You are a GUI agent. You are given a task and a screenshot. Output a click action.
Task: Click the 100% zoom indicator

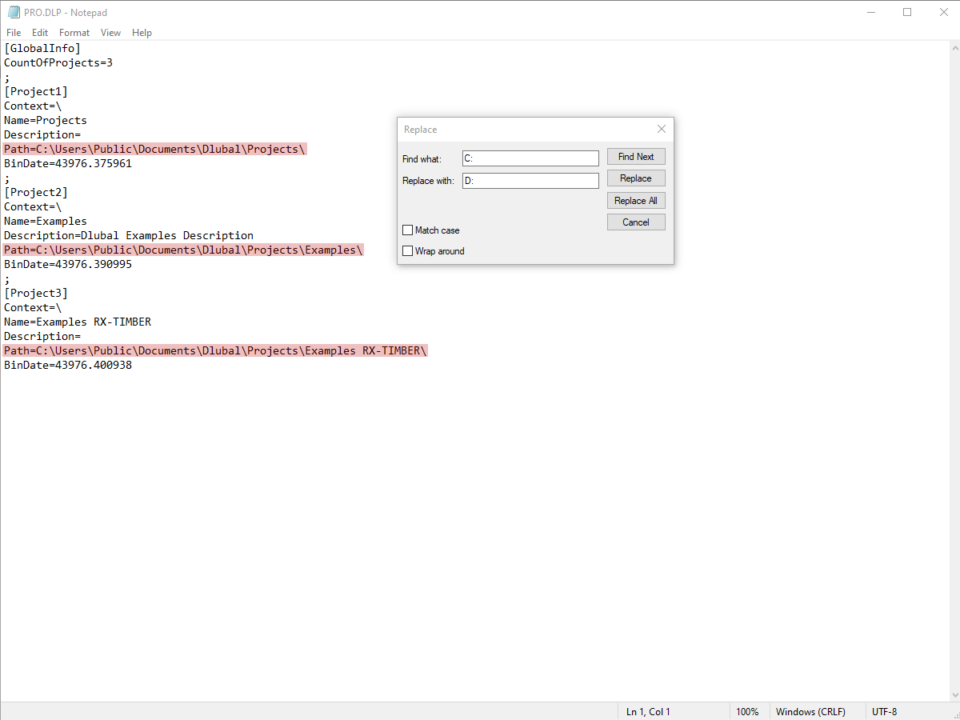click(x=748, y=711)
